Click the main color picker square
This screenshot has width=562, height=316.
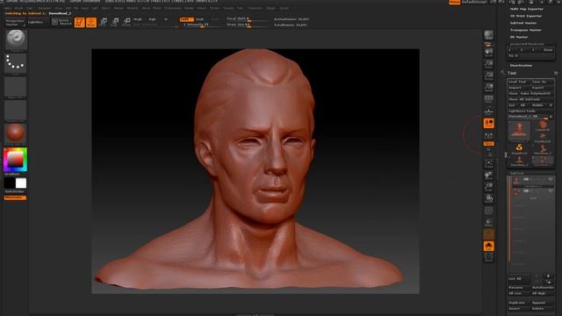[15, 160]
